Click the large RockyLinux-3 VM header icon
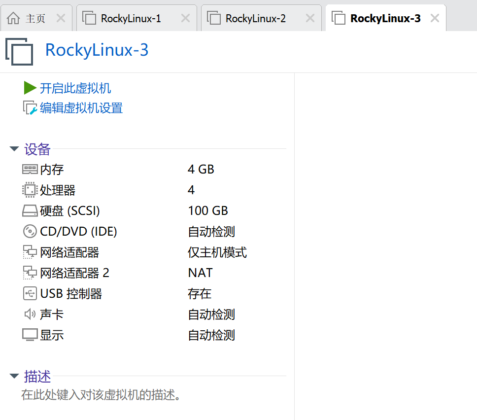The height and width of the screenshot is (420, 477). point(19,51)
